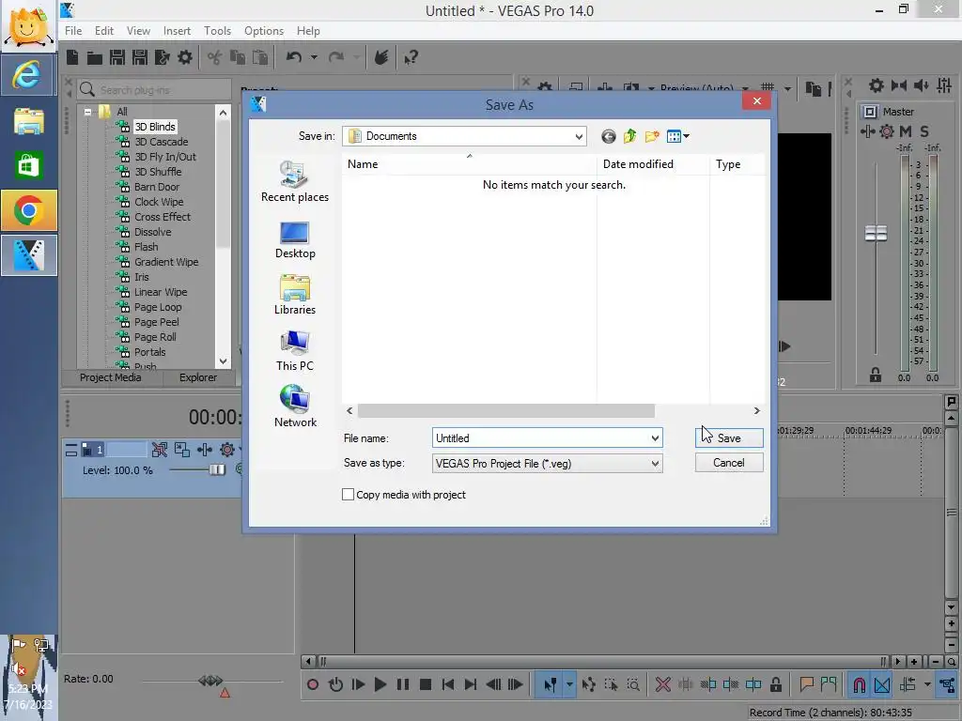Click the track 1 Track FX gear icon

click(227, 450)
